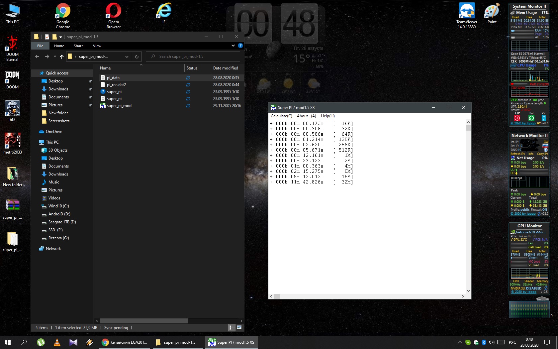Select the DOOM Eternal desktop shortcut
This screenshot has width=558, height=349.
[x=12, y=48]
